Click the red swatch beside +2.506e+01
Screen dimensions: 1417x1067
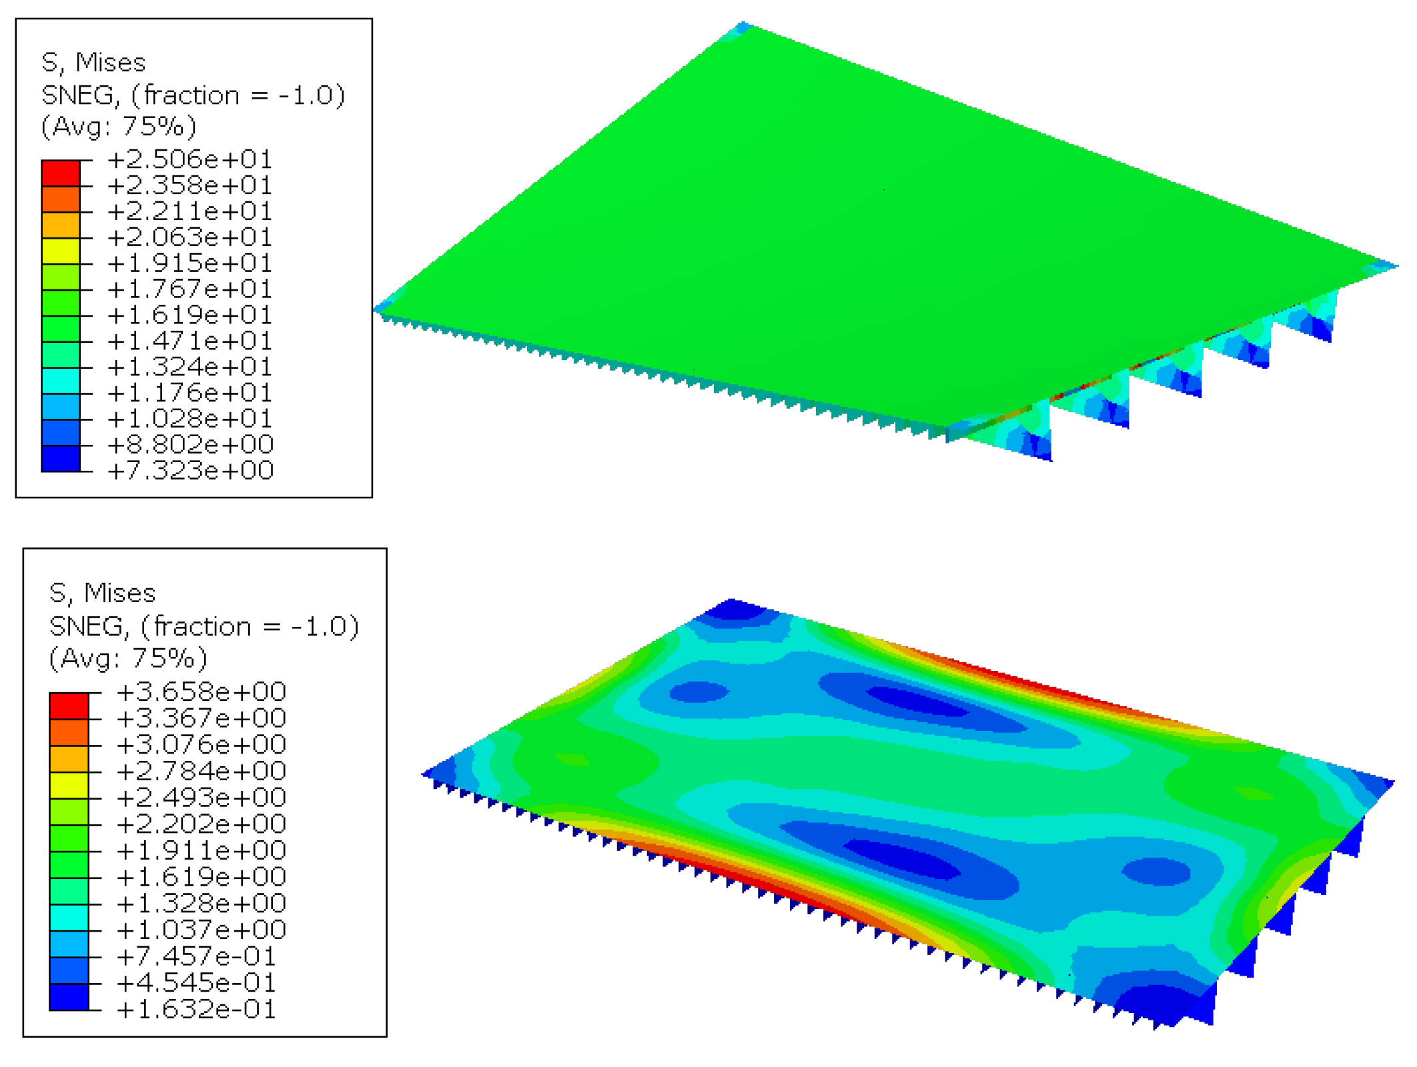[x=61, y=173]
